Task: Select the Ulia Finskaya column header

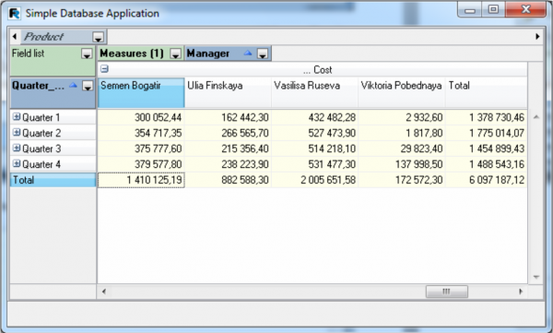Action: point(228,92)
